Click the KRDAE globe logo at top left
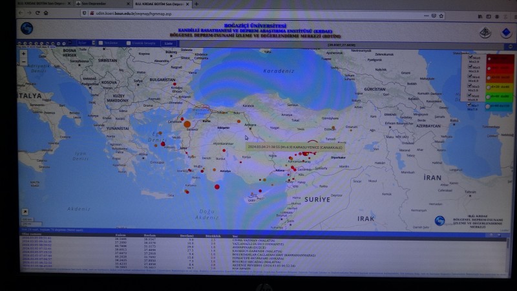Image resolution: width=517 pixels, height=291 pixels. pos(26,28)
